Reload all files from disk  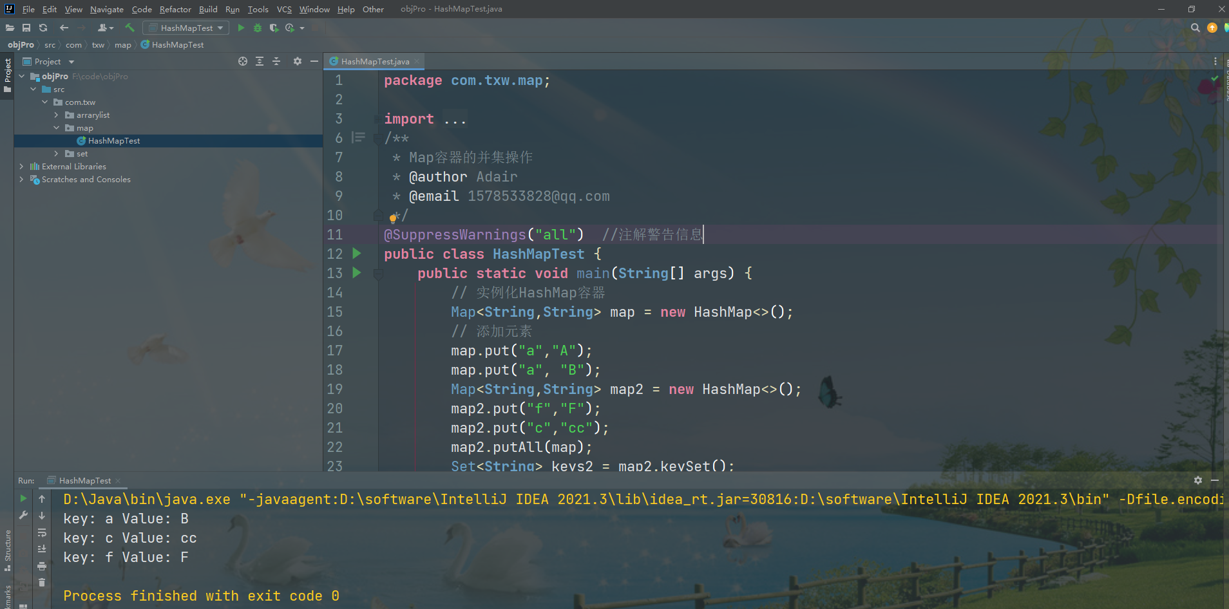(x=43, y=28)
